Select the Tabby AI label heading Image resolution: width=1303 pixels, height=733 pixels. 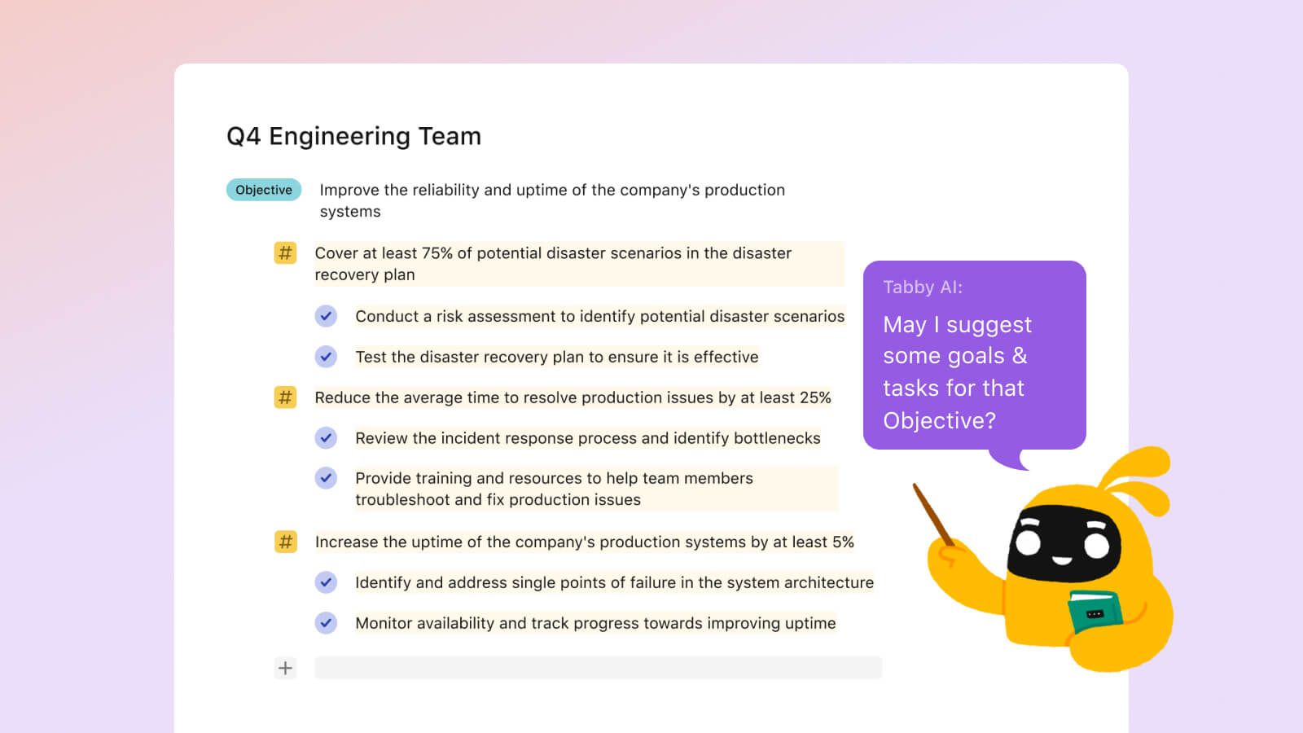click(x=924, y=287)
